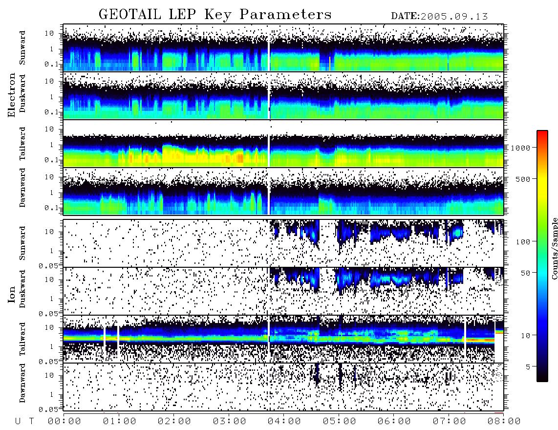Select the Sunward label of the Electron group
The height and width of the screenshot is (430, 558).
coord(22,48)
